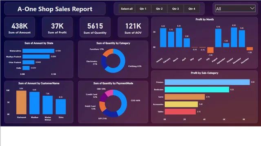
Task: Click the dropdown chevron arrow next to All
Action: click(252, 8)
